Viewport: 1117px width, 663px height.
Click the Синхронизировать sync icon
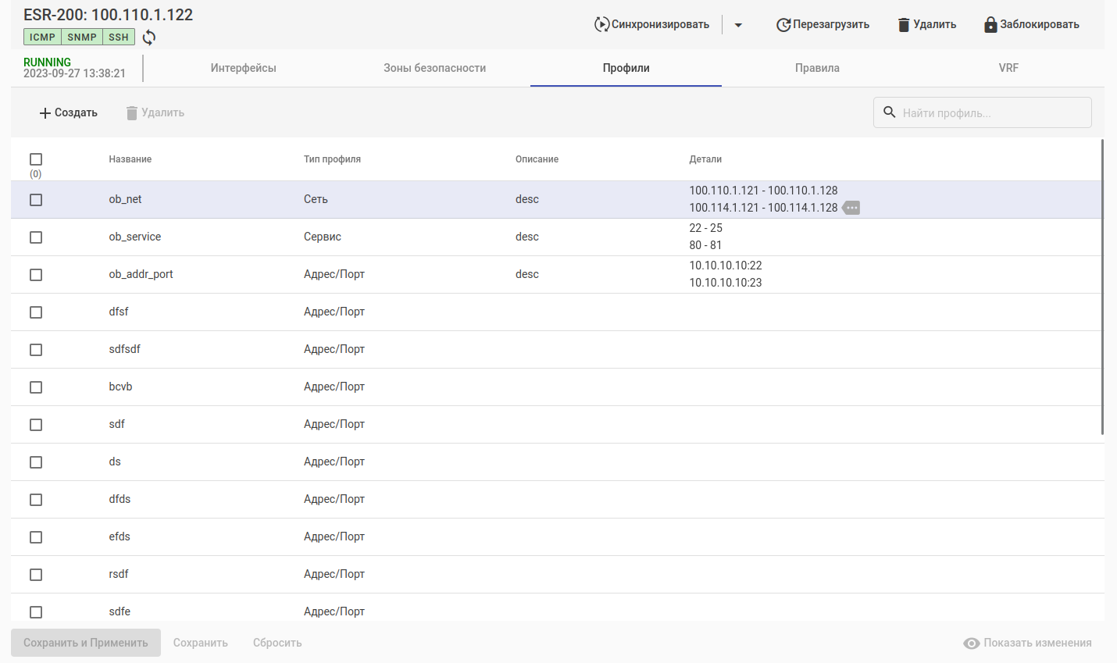tap(601, 24)
